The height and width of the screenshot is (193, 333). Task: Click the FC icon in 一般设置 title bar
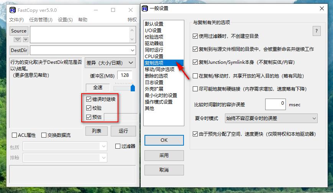[145, 8]
